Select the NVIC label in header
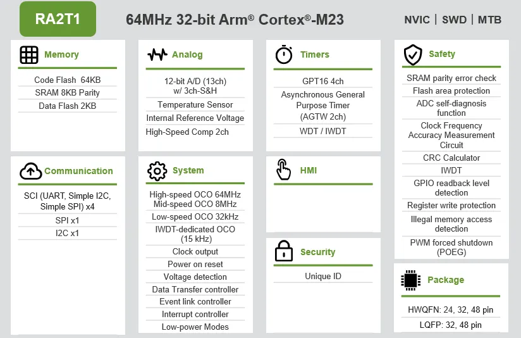521x338 pixels. point(417,20)
